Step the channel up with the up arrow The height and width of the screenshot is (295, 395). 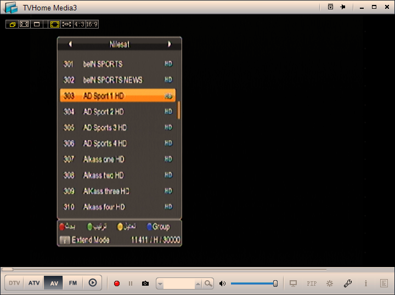pyautogui.click(x=198, y=283)
